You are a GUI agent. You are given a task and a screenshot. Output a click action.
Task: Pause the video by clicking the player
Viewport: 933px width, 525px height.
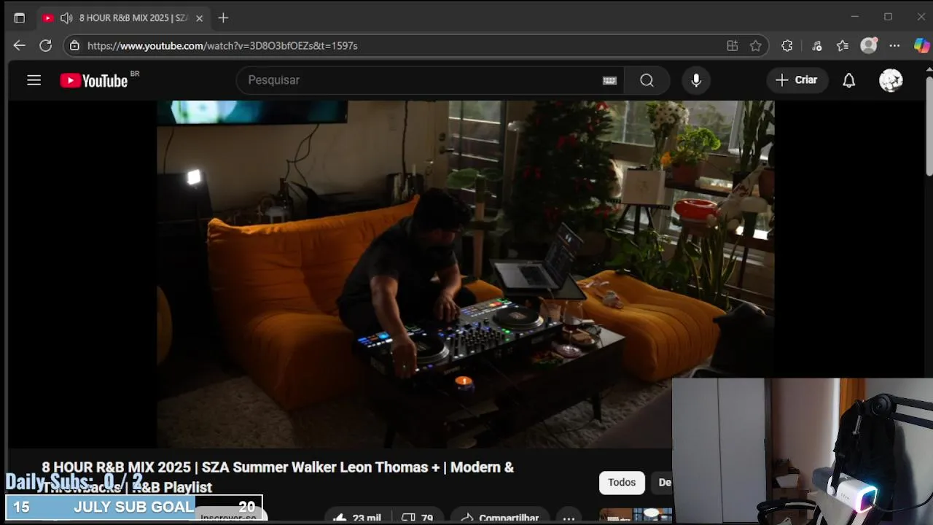[465, 274]
